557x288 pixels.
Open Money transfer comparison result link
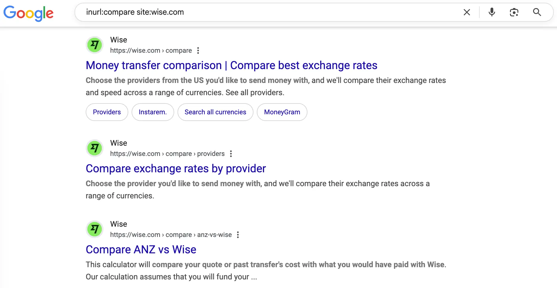click(x=231, y=65)
